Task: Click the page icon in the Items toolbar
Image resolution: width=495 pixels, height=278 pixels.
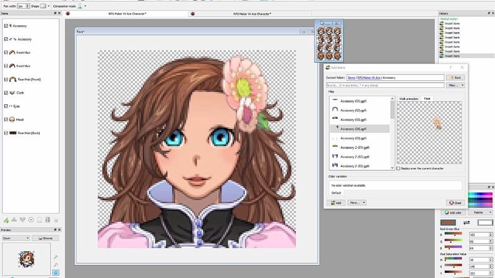Action: coord(40,220)
